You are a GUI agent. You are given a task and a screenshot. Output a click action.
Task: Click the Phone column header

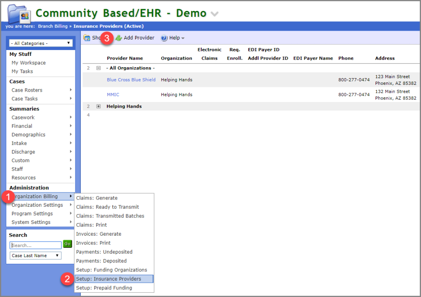(346, 58)
